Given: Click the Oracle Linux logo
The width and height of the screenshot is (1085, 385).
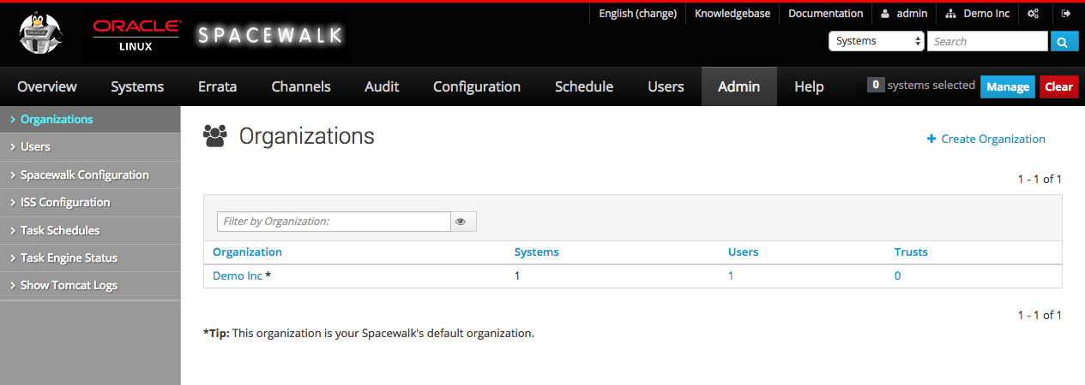Looking at the screenshot, I should coord(136,34).
